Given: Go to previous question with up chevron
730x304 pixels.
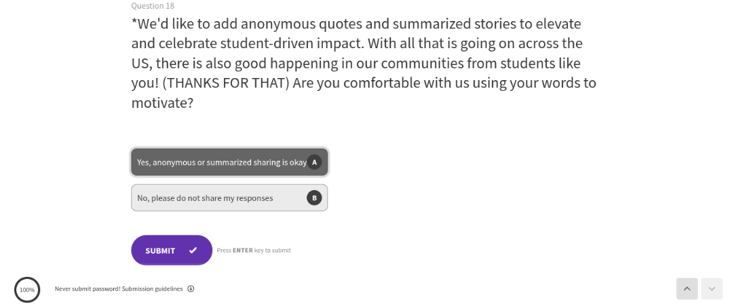Looking at the screenshot, I should click(687, 289).
